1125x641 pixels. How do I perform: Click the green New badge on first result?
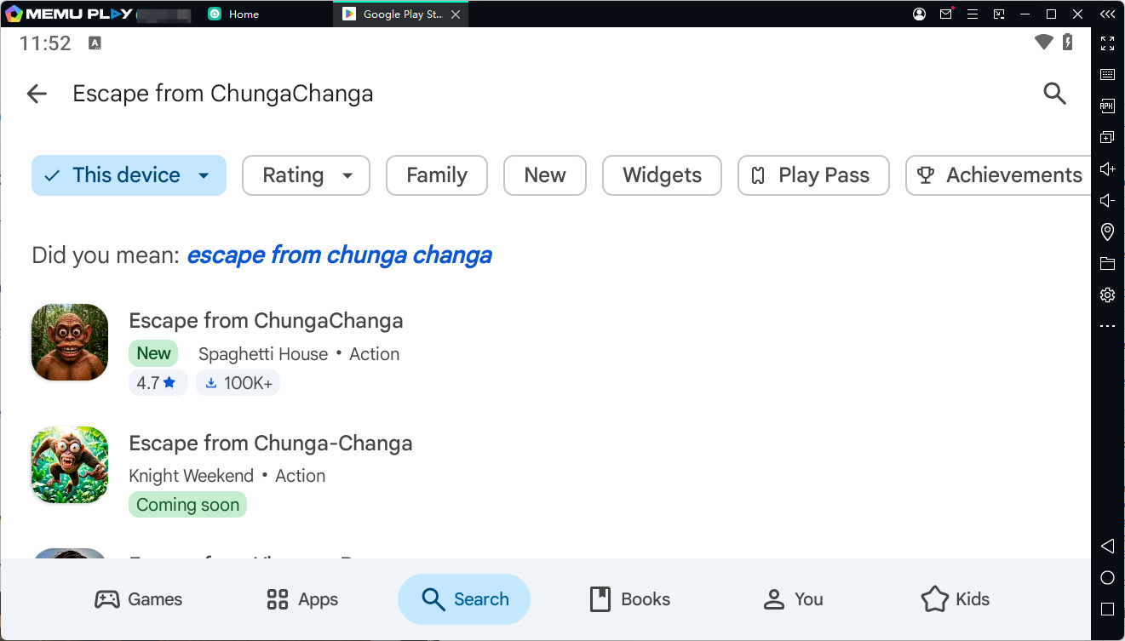click(153, 353)
